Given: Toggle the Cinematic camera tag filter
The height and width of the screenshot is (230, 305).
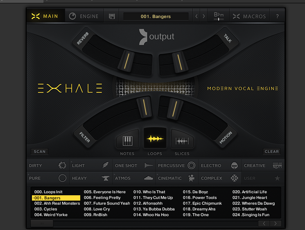Looking at the screenshot, I should (177, 178).
